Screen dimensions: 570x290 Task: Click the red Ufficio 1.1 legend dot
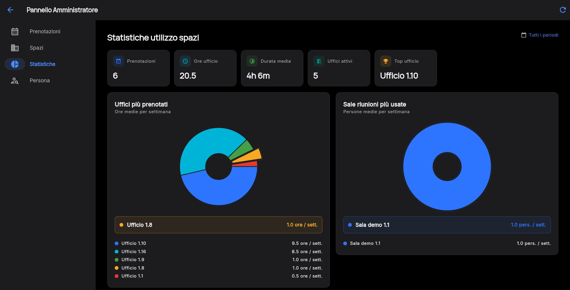116,276
